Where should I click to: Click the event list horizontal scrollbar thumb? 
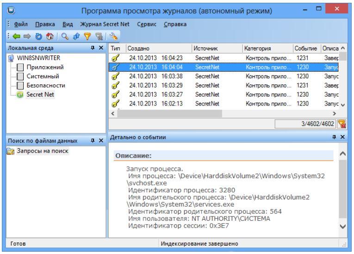click(169, 113)
